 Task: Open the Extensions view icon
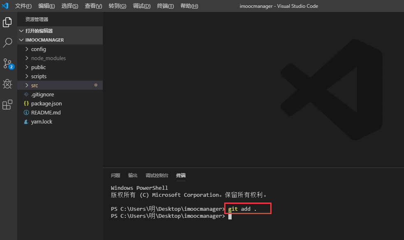point(7,105)
